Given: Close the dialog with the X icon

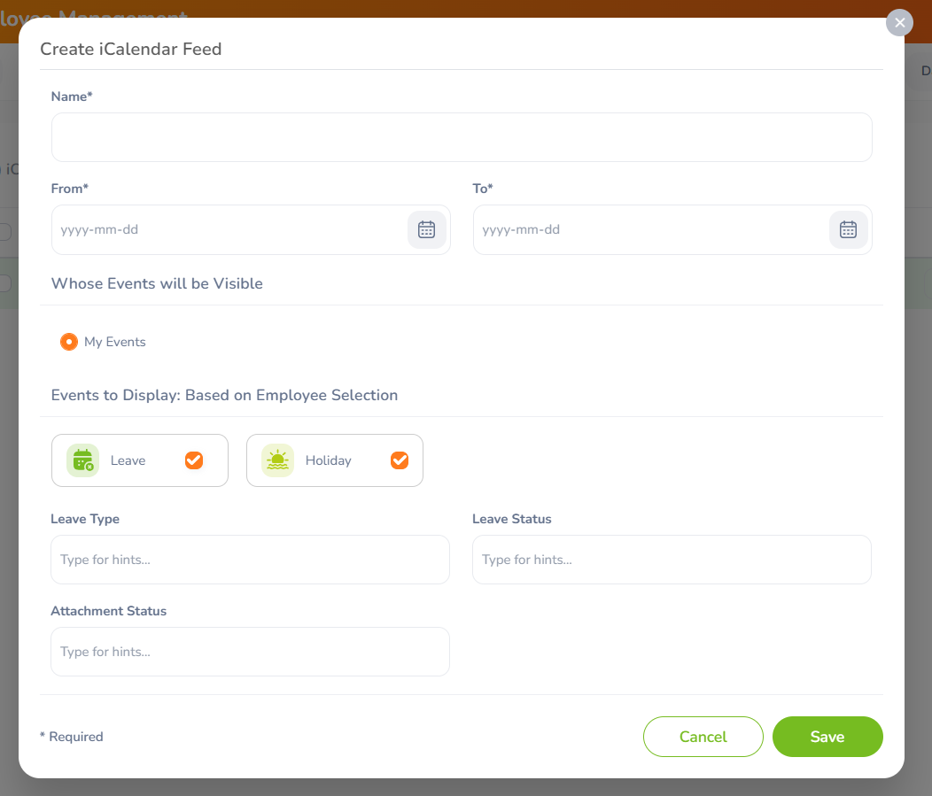Looking at the screenshot, I should click(x=899, y=22).
